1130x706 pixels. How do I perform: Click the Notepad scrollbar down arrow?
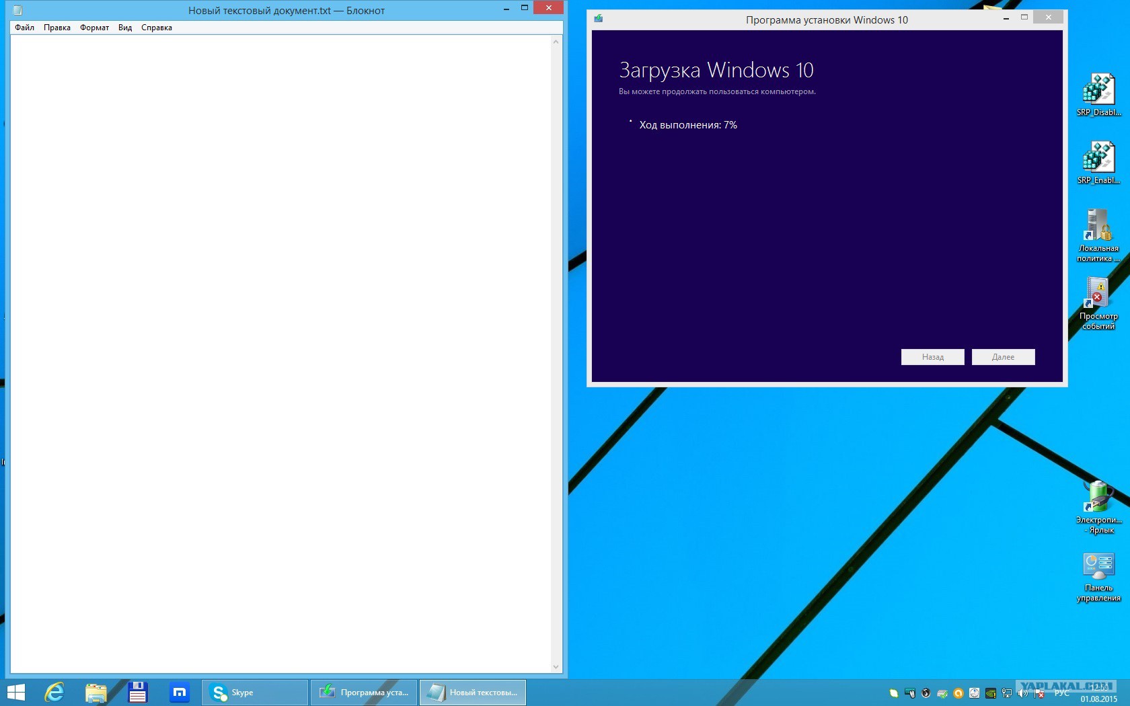(556, 667)
